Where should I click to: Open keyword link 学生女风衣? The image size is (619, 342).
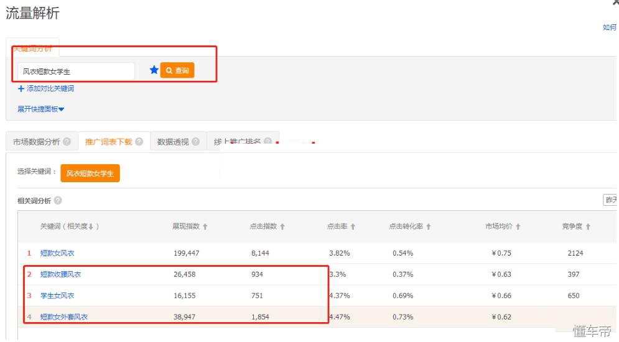click(x=57, y=295)
